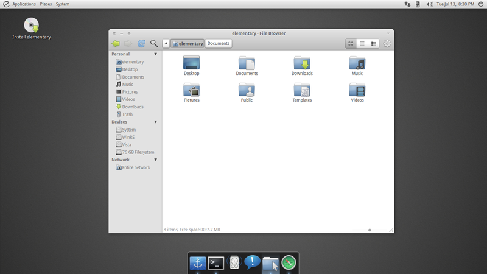Open the search magnifier tool

pos(154,43)
